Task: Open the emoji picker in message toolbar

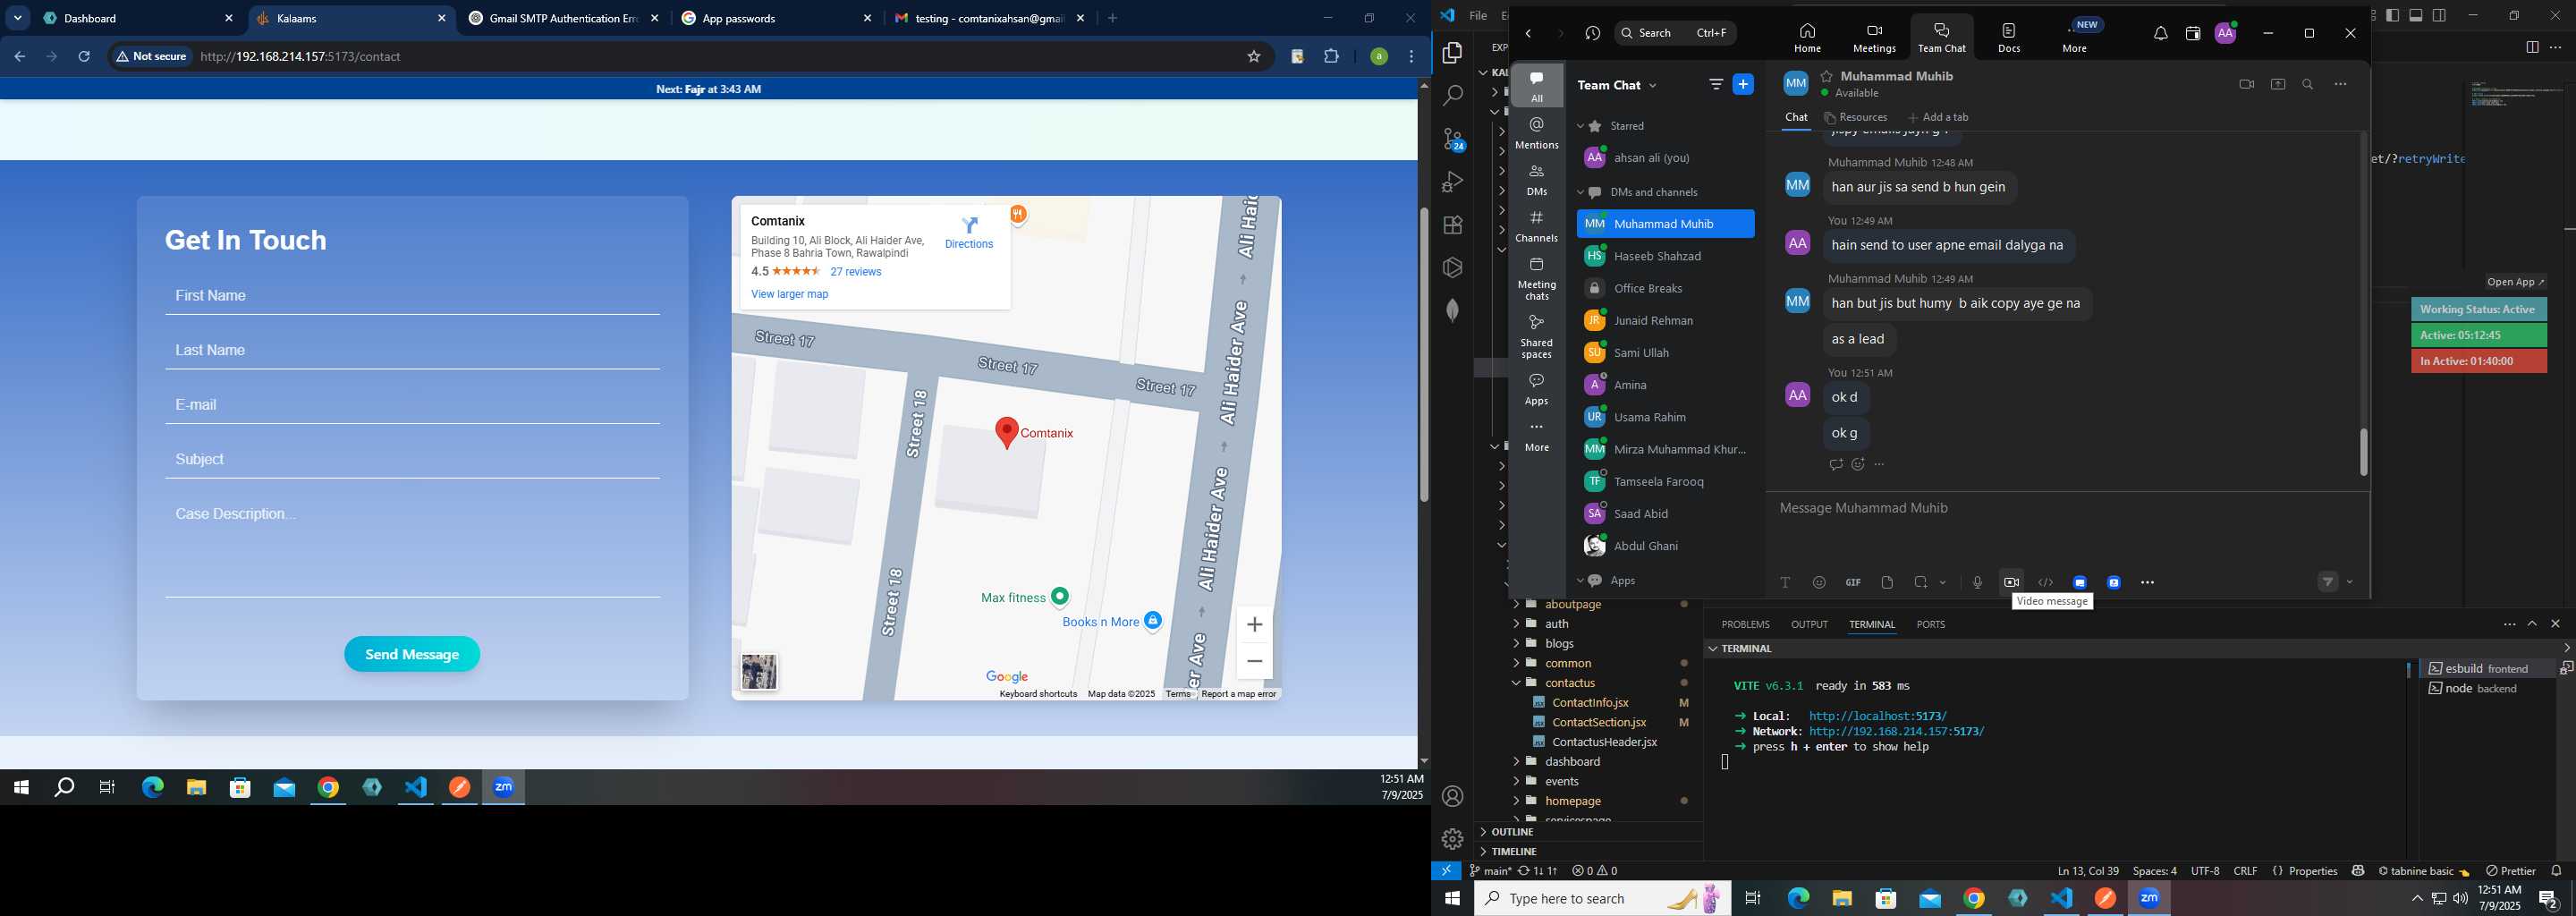Action: [x=1819, y=583]
